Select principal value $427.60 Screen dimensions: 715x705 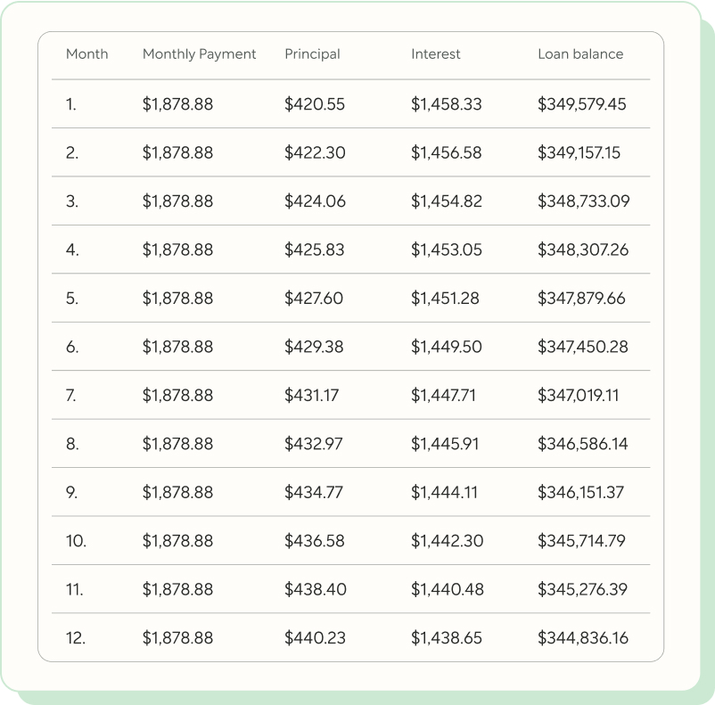click(314, 299)
